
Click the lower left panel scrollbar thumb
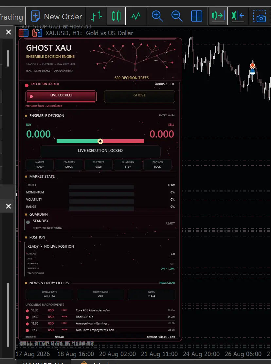click(8, 315)
